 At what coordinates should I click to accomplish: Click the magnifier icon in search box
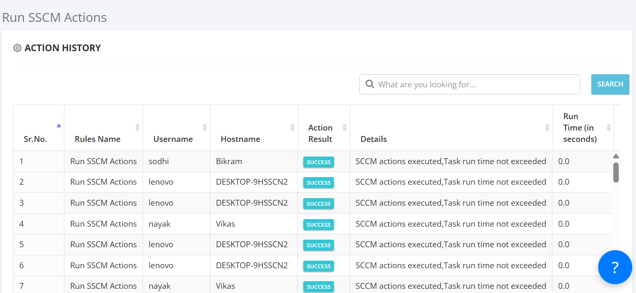coord(370,84)
